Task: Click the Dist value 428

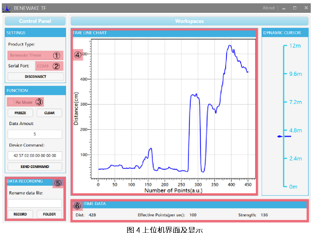Action: pyautogui.click(x=92, y=215)
